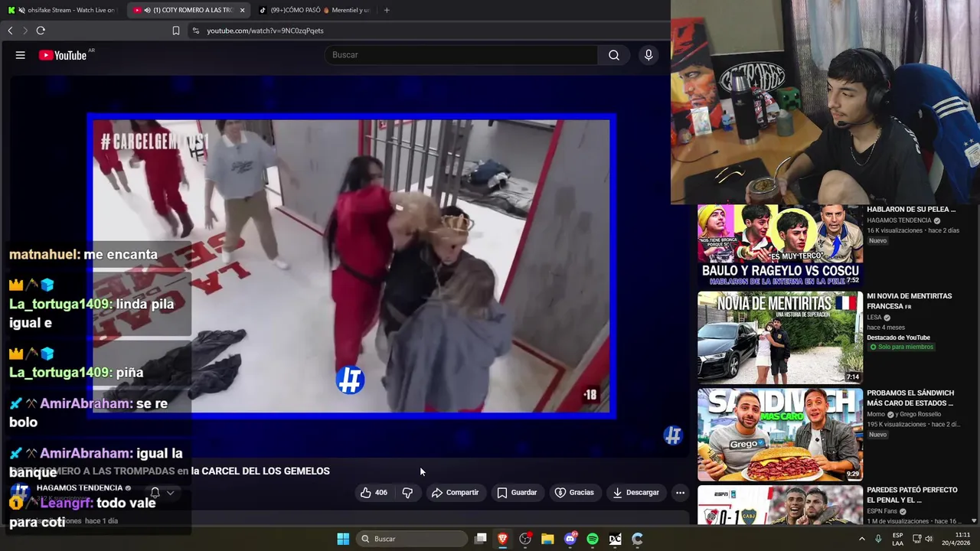
Task: Open File Explorer folder on the taskbar
Action: (x=547, y=539)
